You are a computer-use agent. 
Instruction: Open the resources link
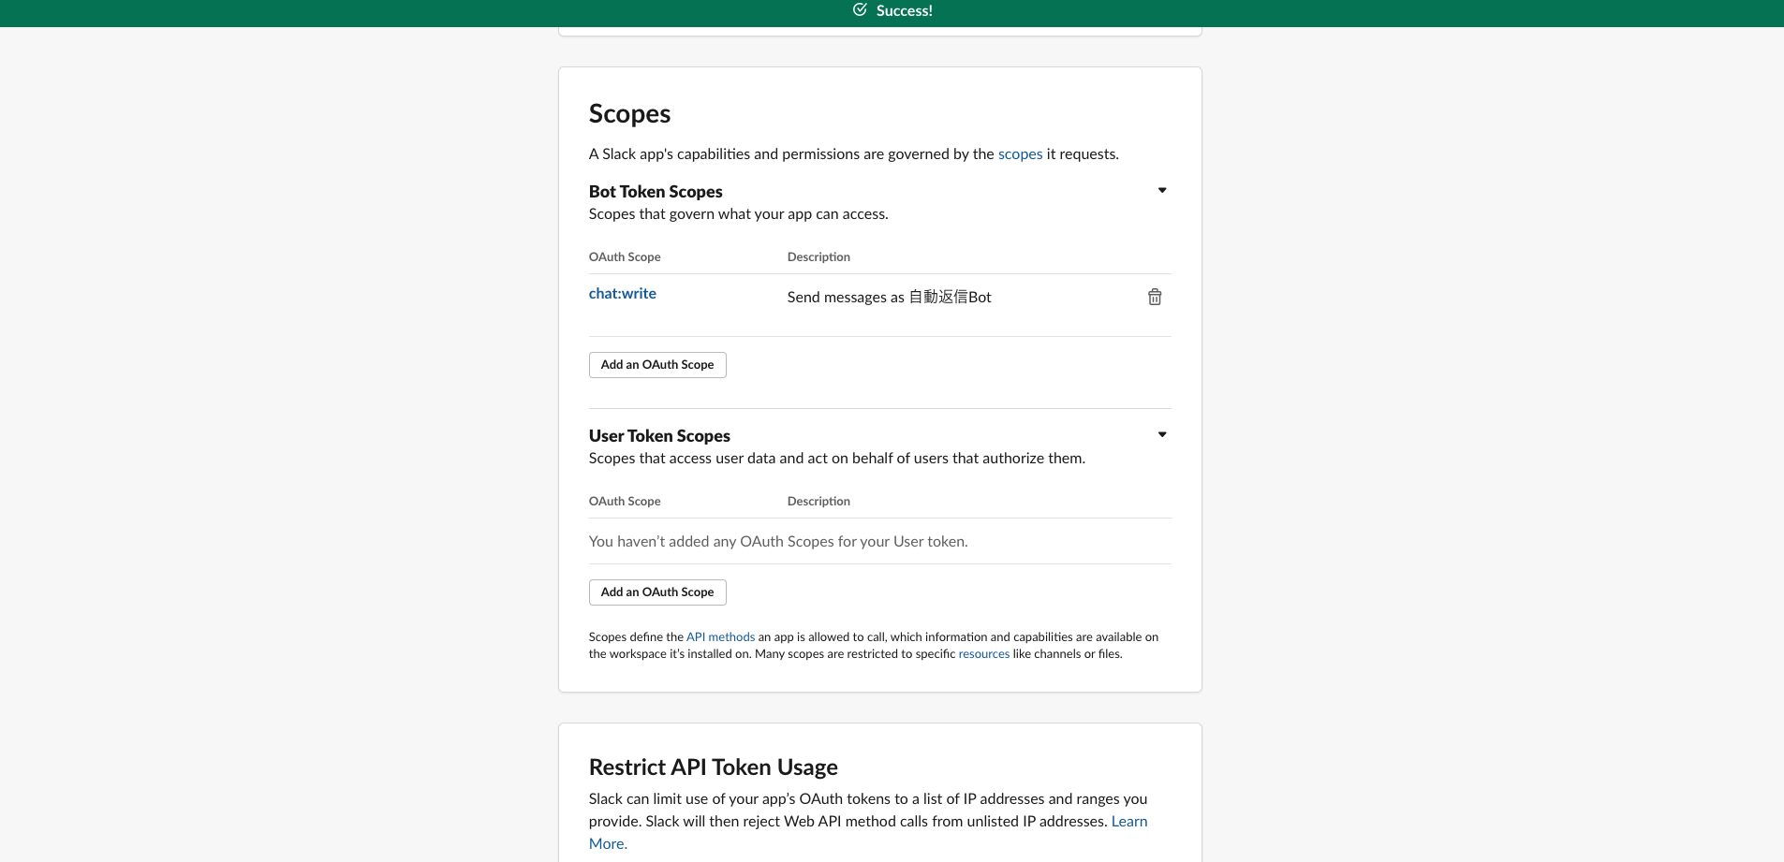click(x=983, y=653)
